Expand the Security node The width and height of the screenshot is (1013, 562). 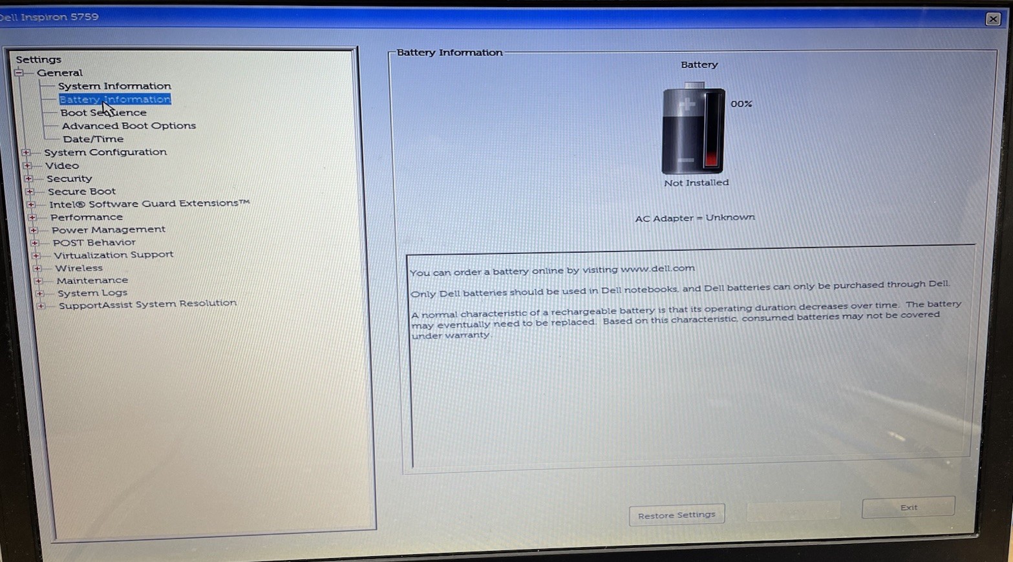coord(28,178)
